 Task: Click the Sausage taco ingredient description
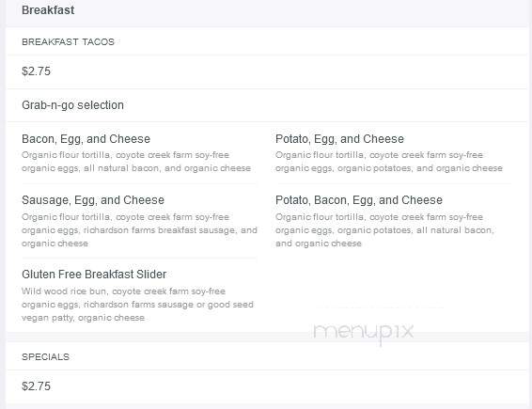pyautogui.click(x=139, y=230)
